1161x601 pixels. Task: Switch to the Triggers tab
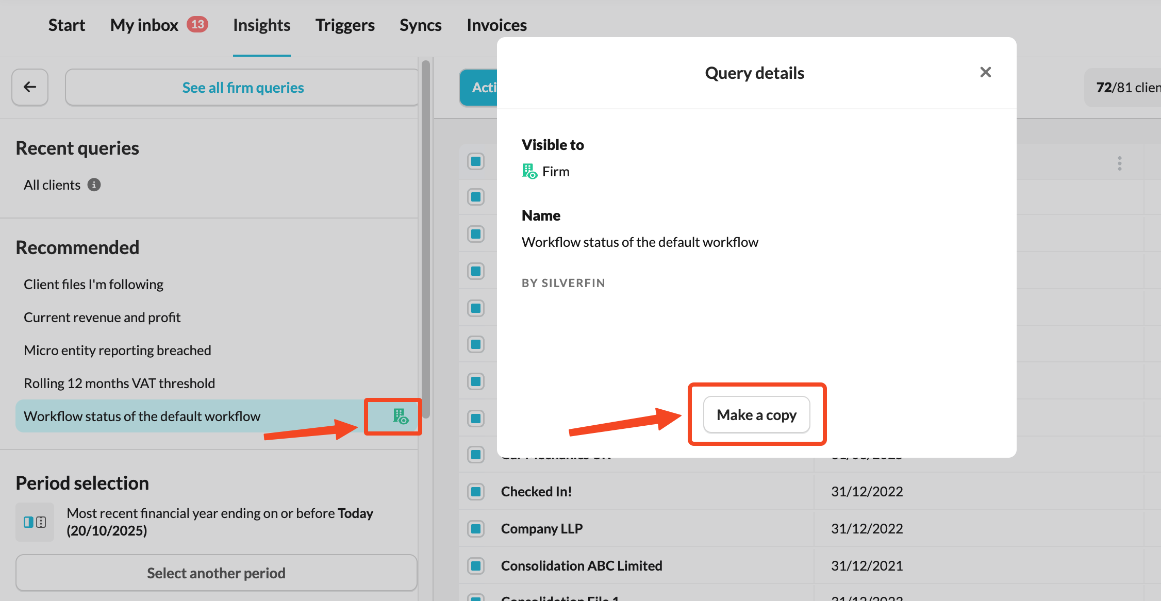pyautogui.click(x=345, y=25)
